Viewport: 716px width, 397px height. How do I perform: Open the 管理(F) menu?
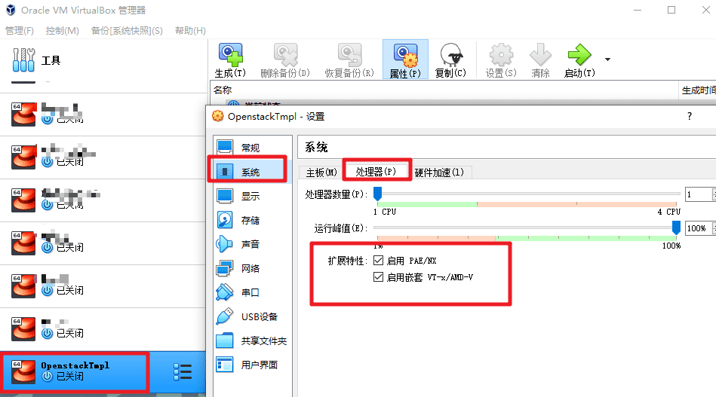pos(20,31)
